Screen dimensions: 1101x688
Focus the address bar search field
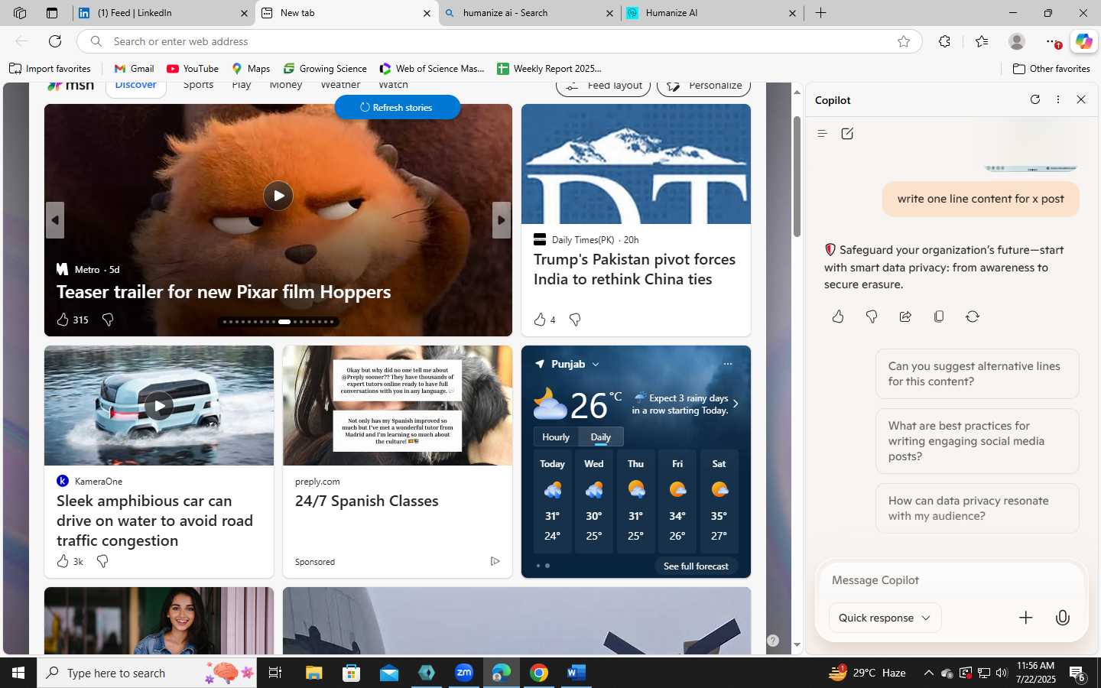499,41
